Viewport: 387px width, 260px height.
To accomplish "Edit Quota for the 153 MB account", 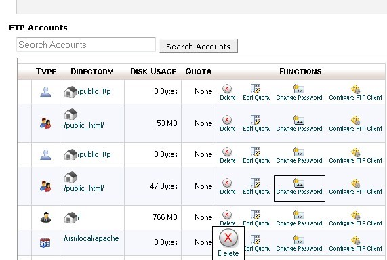I will (x=256, y=123).
